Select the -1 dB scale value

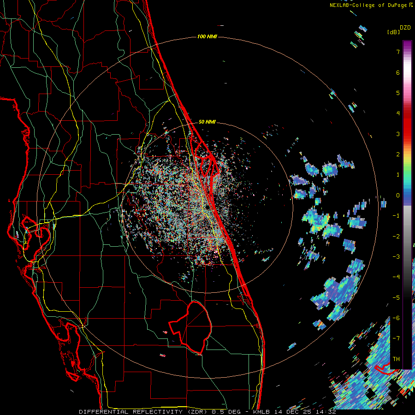(x=396, y=216)
